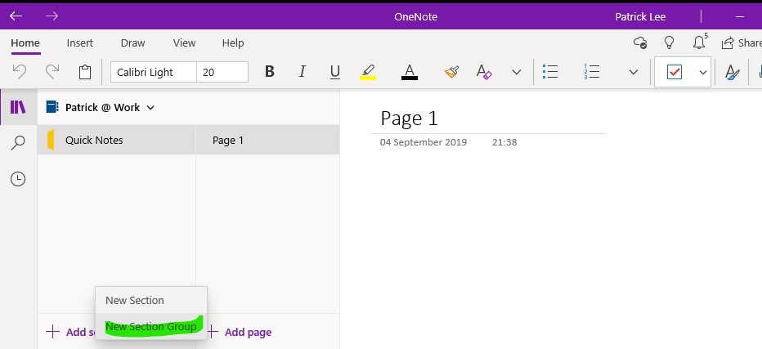Click the time 21:38
The image size is (762, 349).
click(504, 142)
